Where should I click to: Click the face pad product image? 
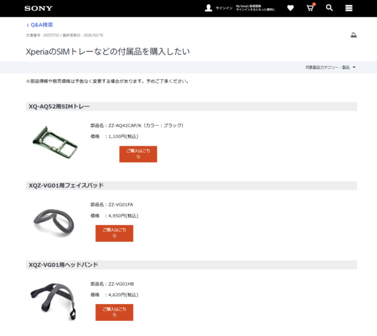click(x=54, y=222)
